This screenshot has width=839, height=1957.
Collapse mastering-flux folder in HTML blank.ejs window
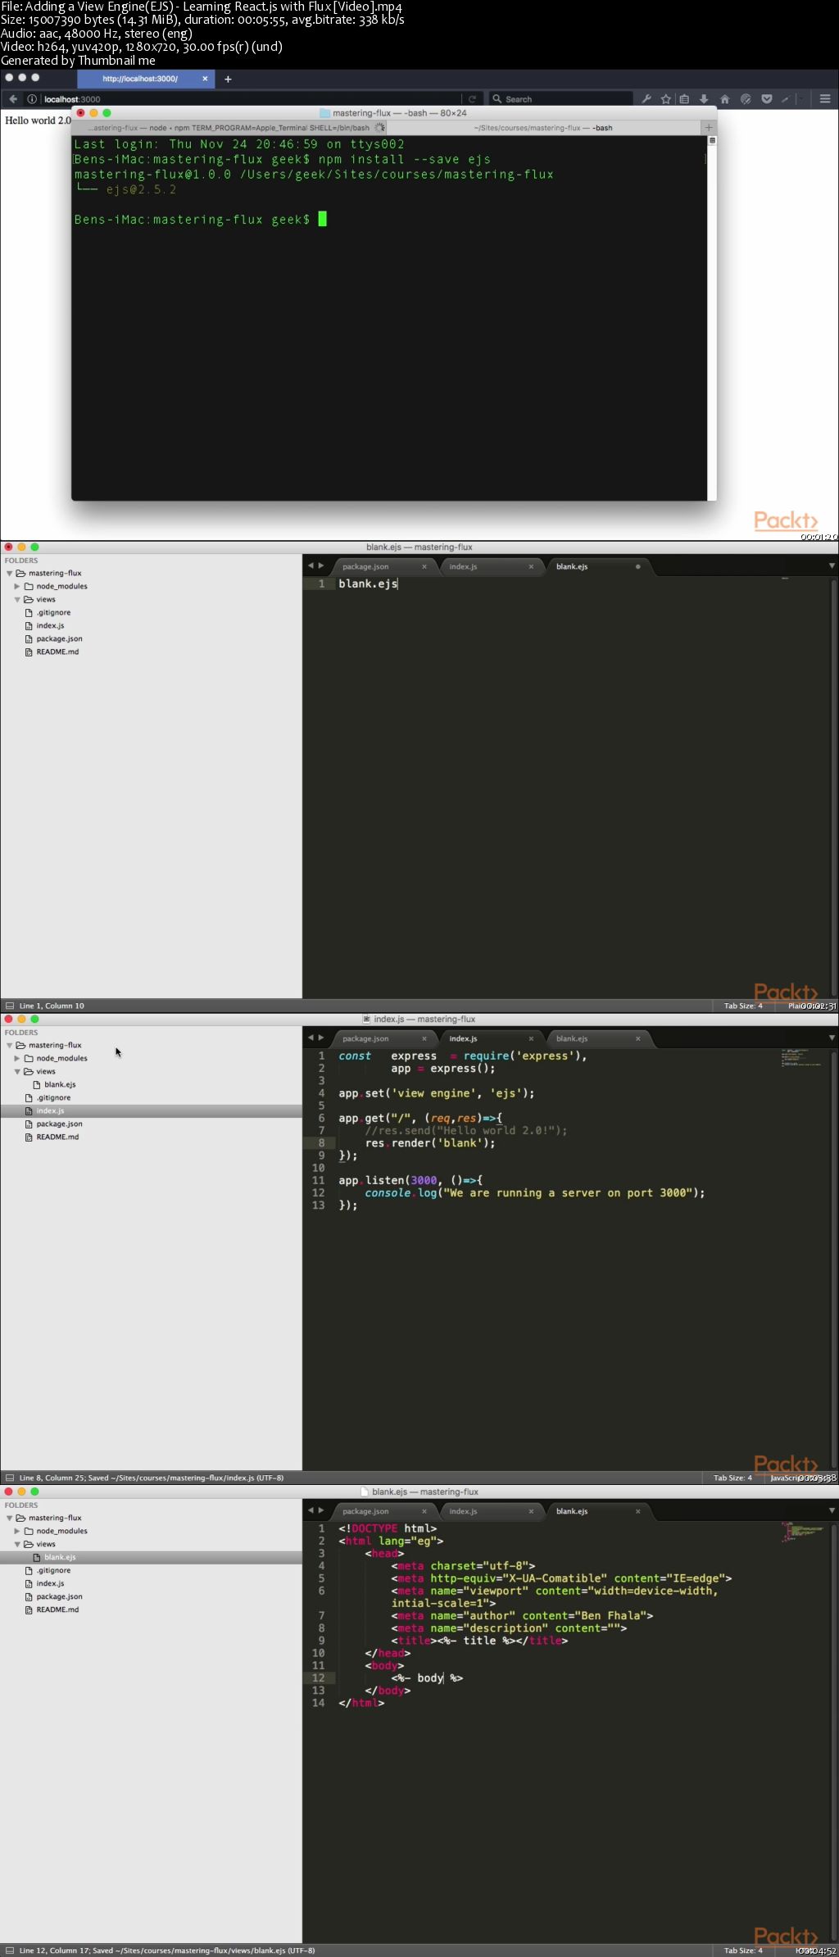[9, 1518]
